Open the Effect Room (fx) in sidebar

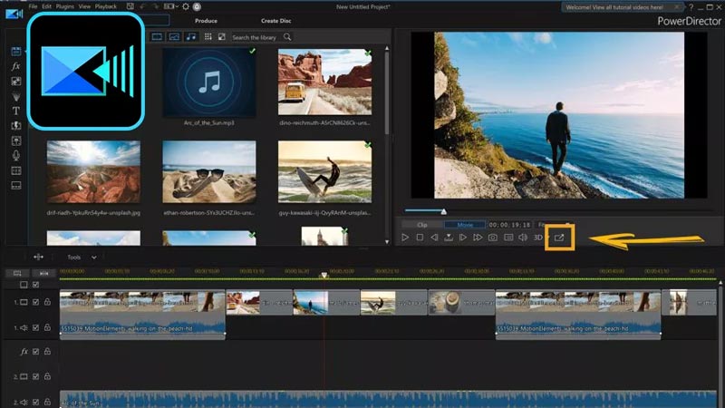tap(15, 66)
